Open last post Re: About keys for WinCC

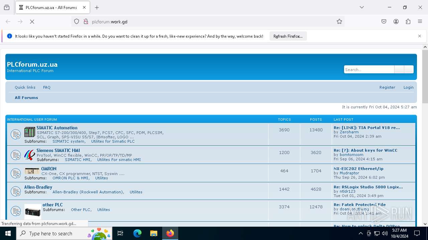click(365, 150)
